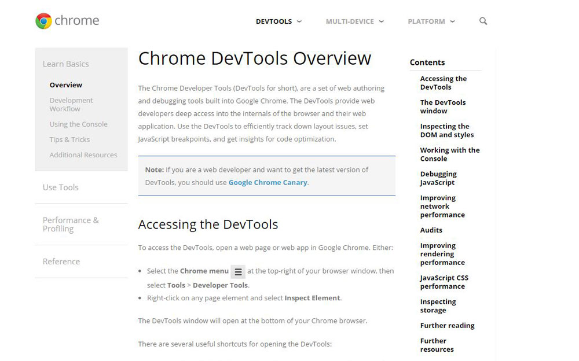
Task: Jump to Improving rendering performance
Action: click(x=442, y=254)
